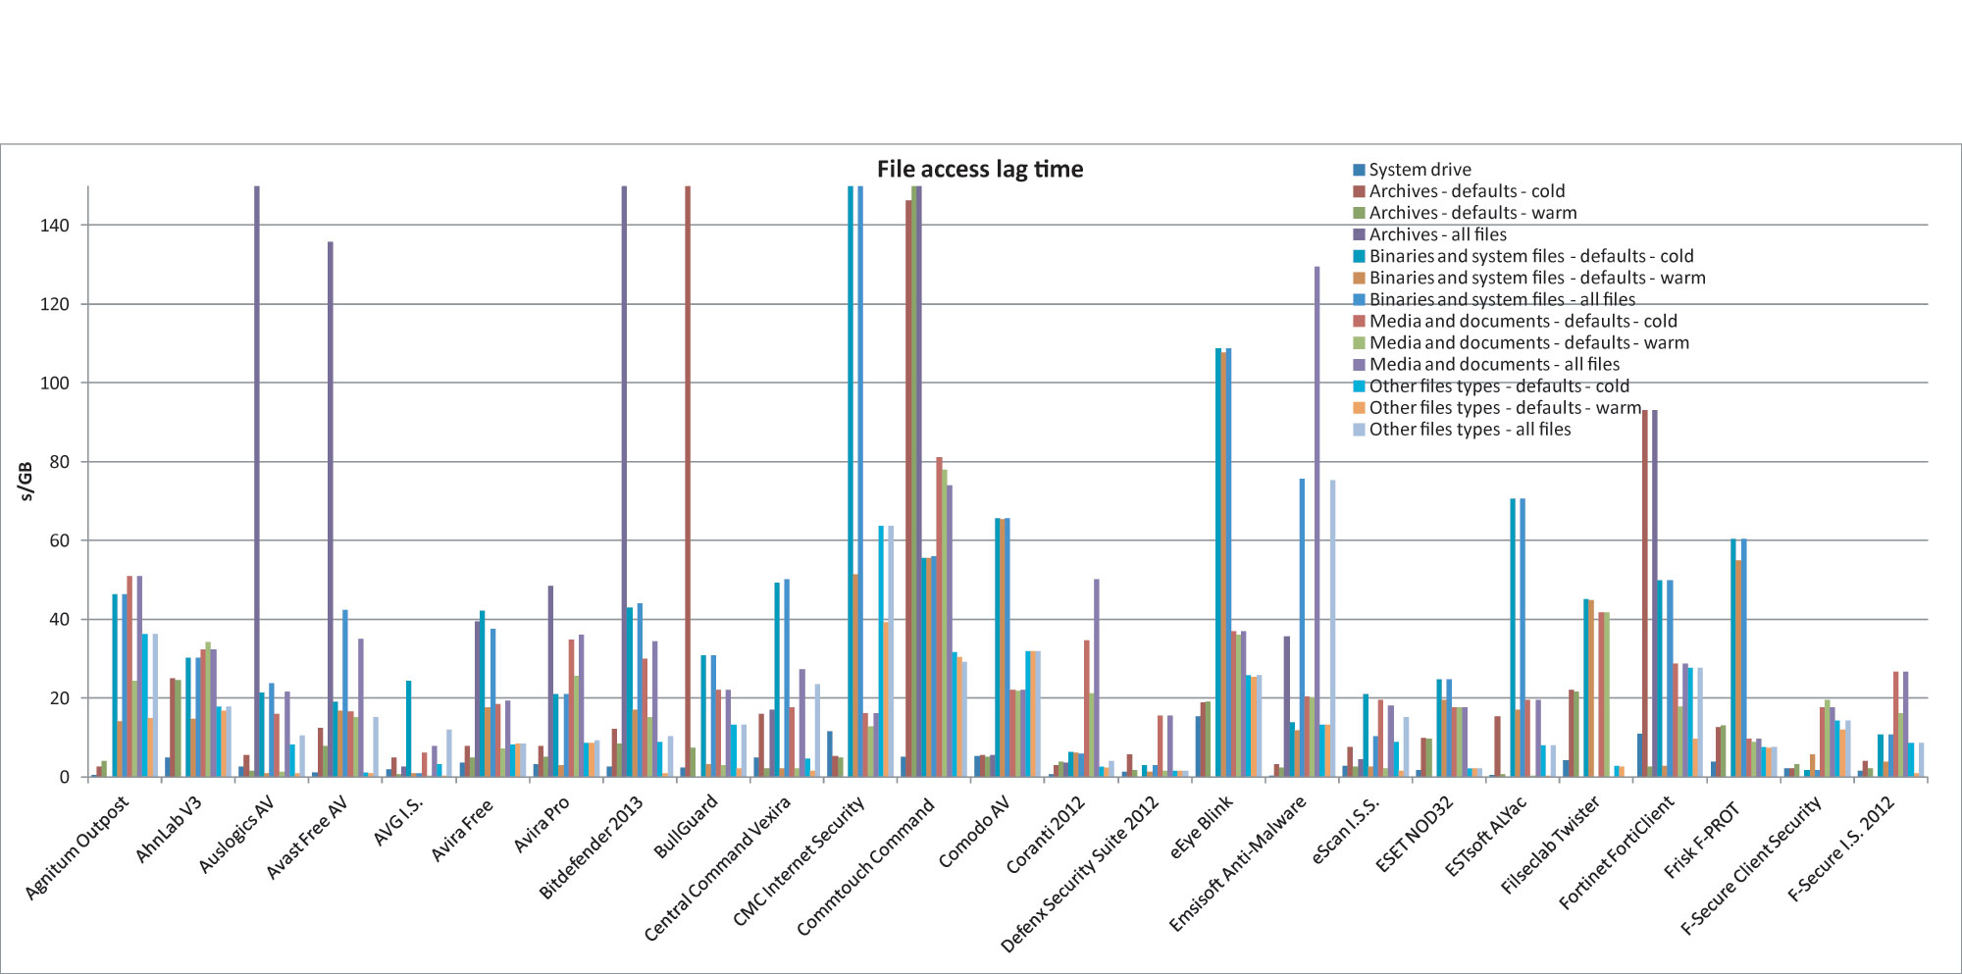Screen dimensions: 1962x974
Task: Click the Other files types - all files swatch
Action: coord(1359,429)
